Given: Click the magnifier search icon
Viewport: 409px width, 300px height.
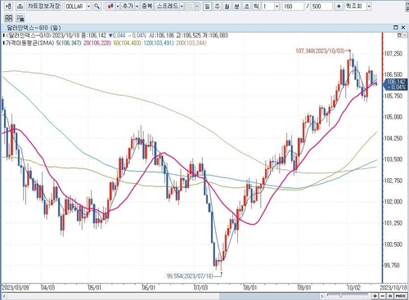Looking at the screenshot, I should [97, 6].
